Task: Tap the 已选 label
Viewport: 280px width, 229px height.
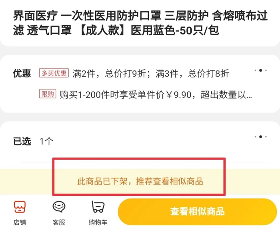Action: (x=22, y=142)
